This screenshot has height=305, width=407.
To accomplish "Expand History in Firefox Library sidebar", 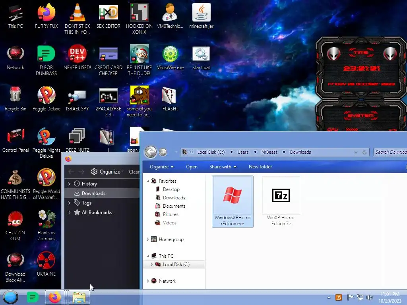I will point(69,183).
